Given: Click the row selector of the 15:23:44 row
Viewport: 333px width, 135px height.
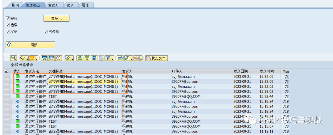Looking at the screenshot, I should click(x=7, y=96).
